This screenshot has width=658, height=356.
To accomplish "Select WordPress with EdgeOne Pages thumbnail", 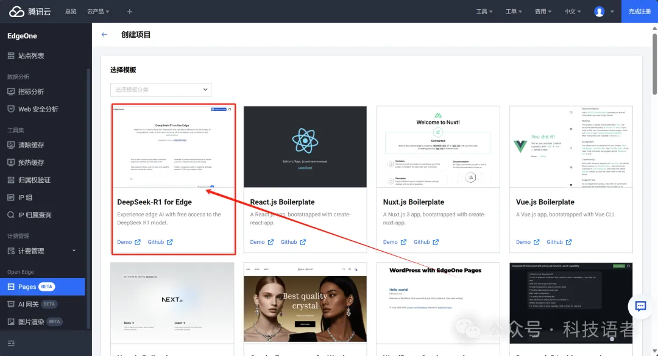I will point(438,303).
